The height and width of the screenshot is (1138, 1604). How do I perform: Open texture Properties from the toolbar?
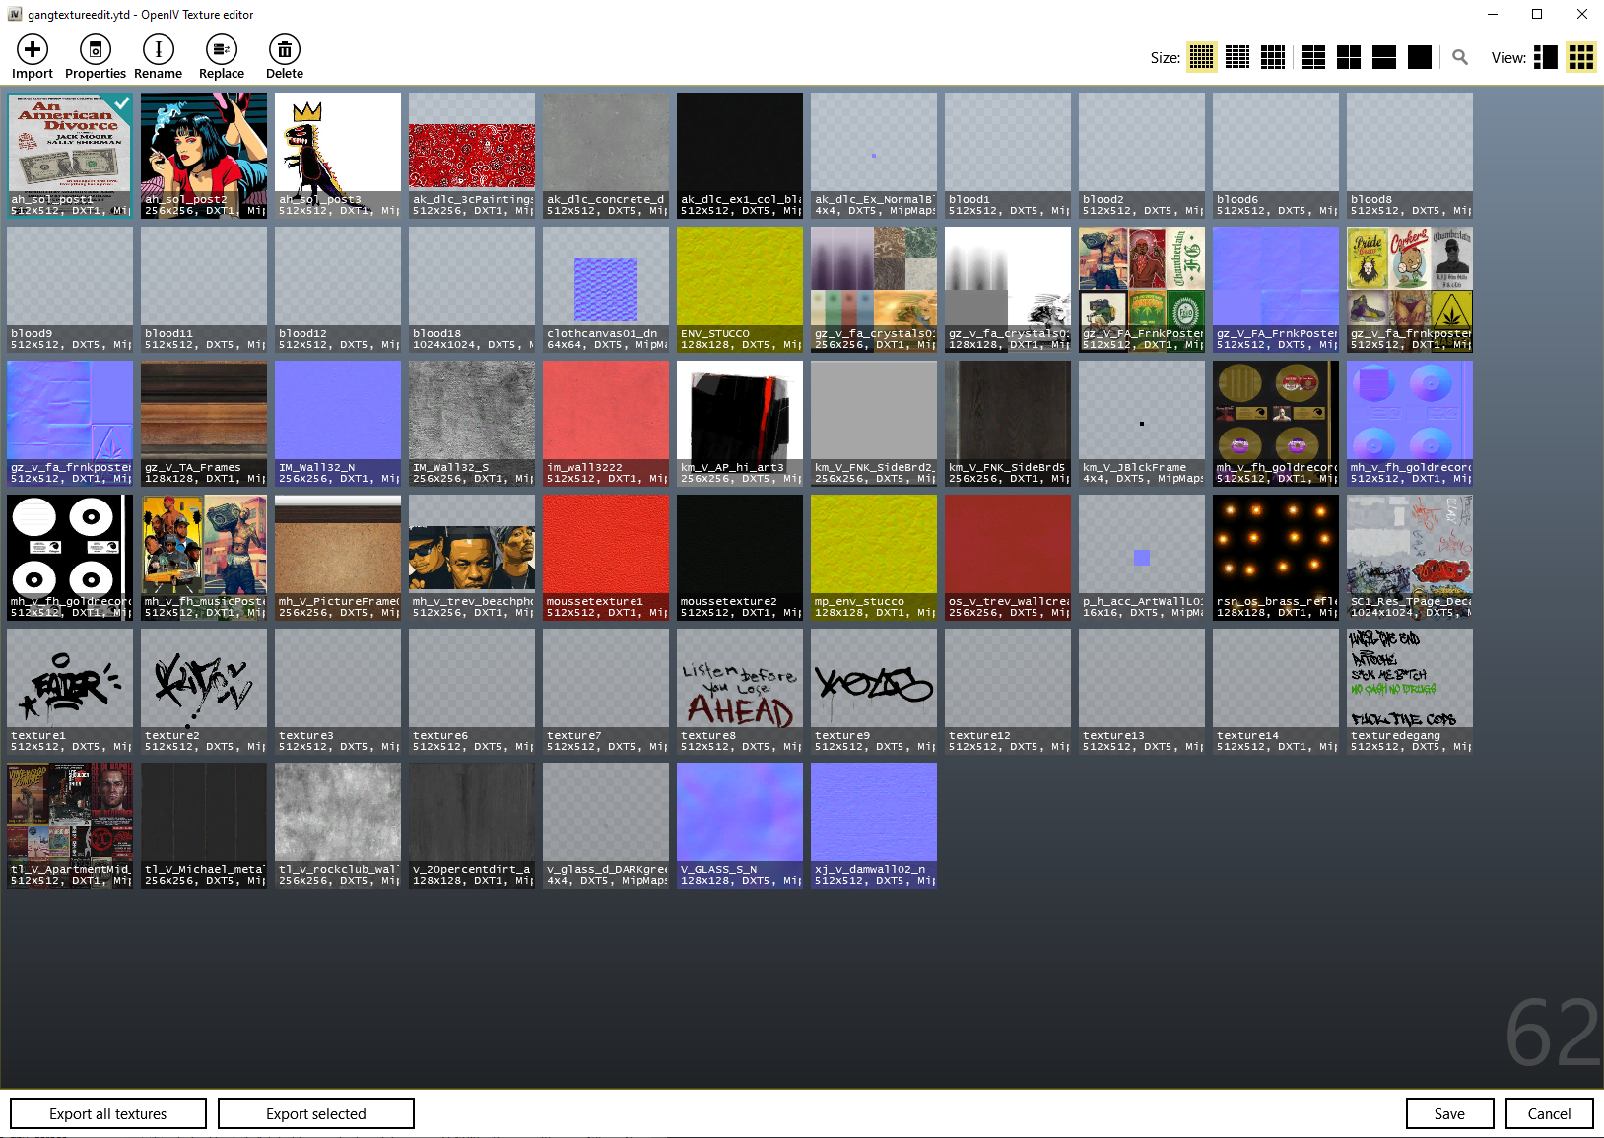pos(96,49)
